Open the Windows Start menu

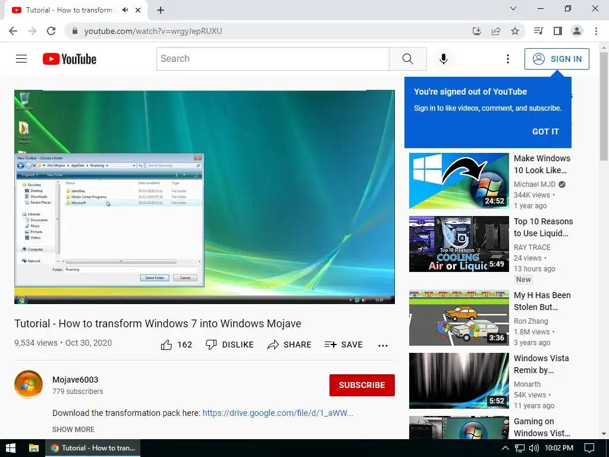point(11,448)
